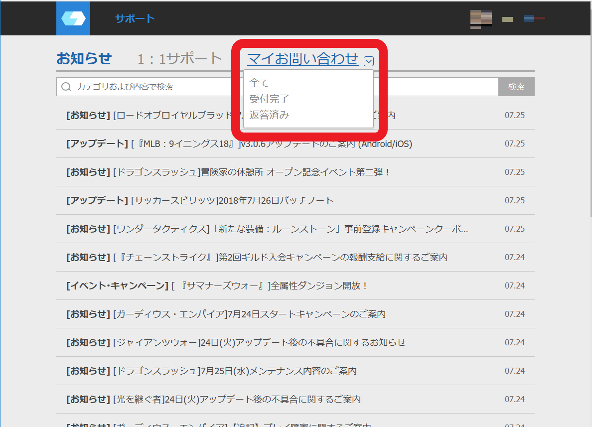The height and width of the screenshot is (427, 592).
Task: Select 全て from the dropdown list
Action: coord(259,83)
